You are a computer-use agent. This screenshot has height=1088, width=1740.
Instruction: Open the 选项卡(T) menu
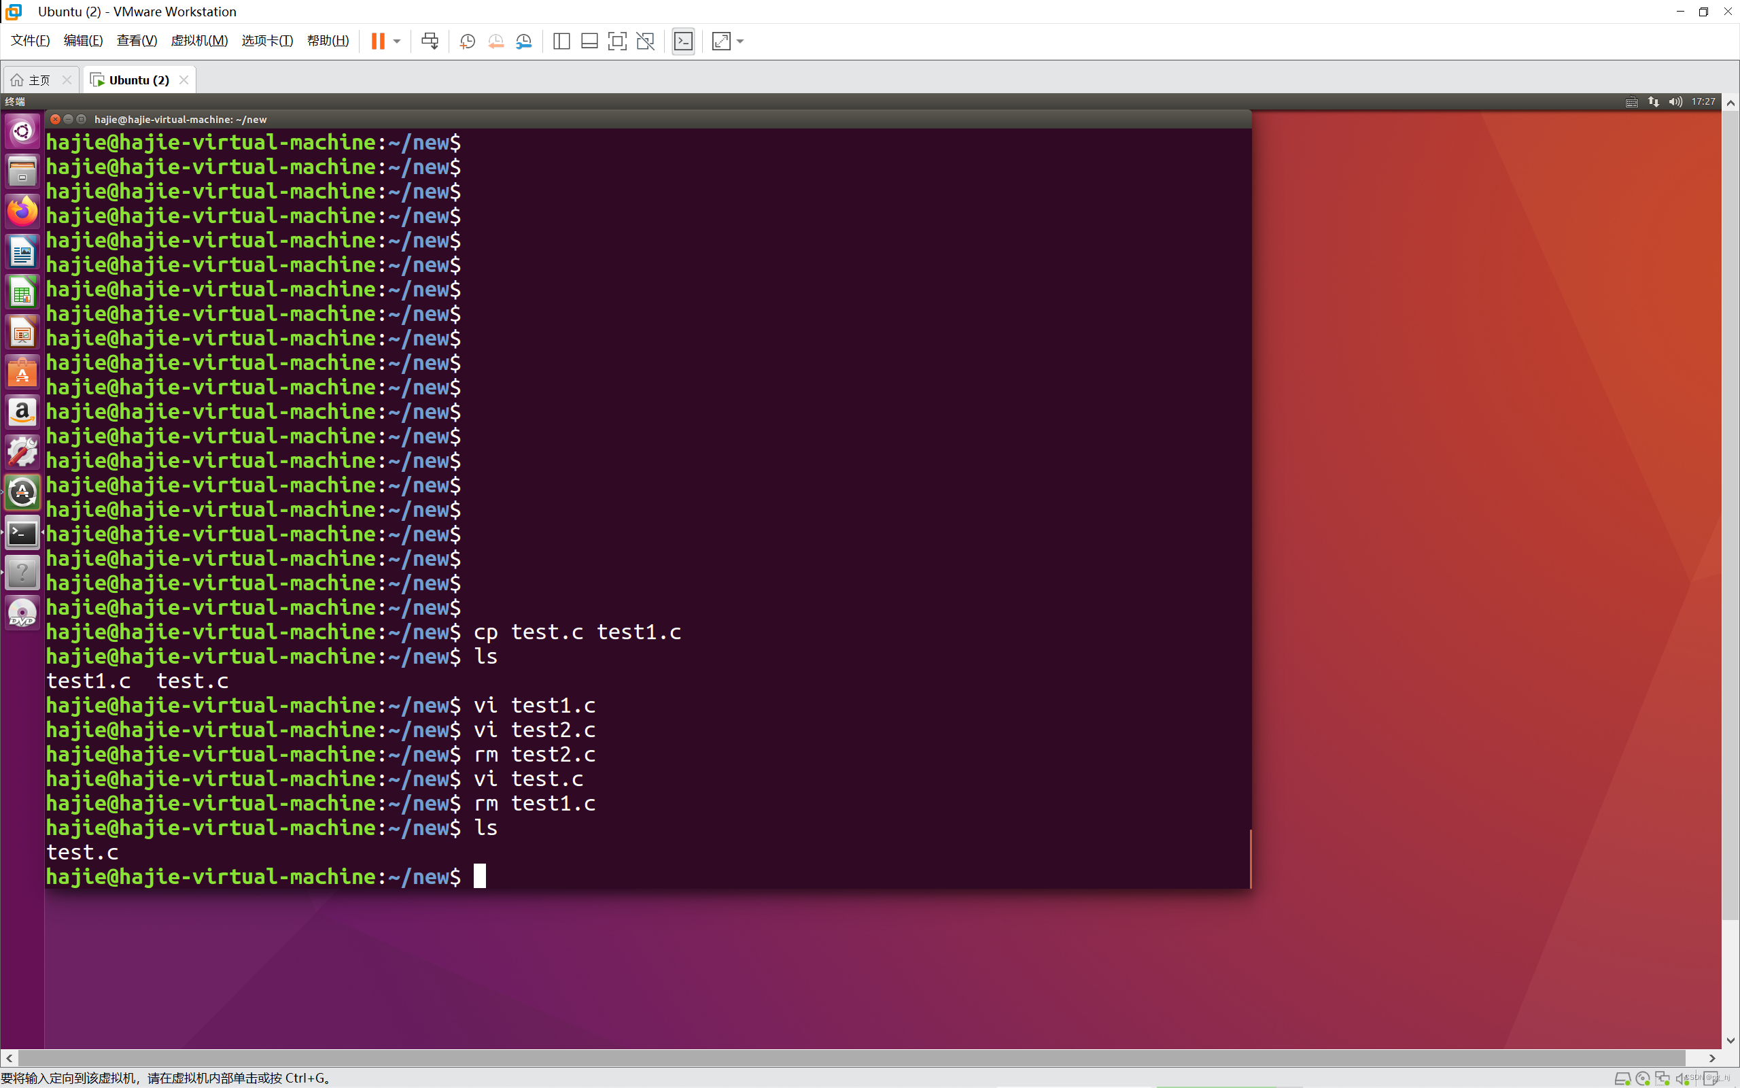tap(268, 40)
